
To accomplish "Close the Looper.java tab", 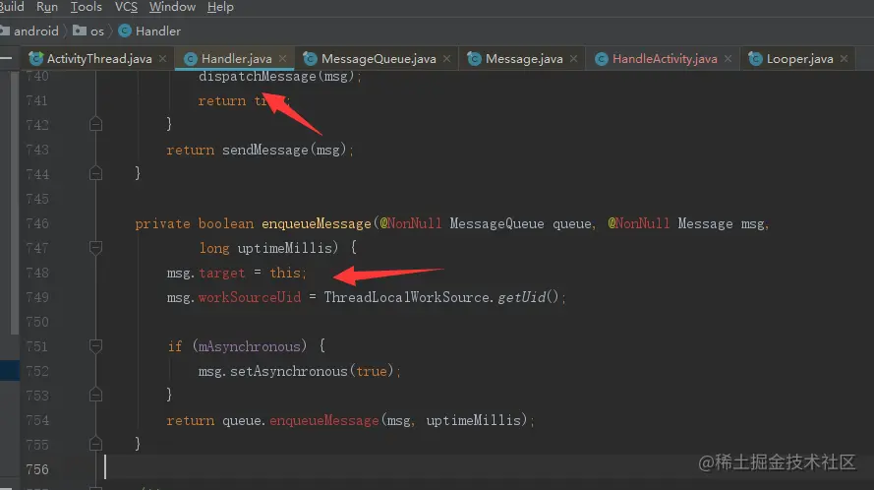I will [x=844, y=59].
